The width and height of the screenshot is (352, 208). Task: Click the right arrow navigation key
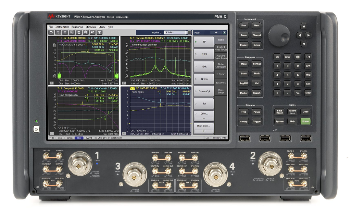coord(308,35)
